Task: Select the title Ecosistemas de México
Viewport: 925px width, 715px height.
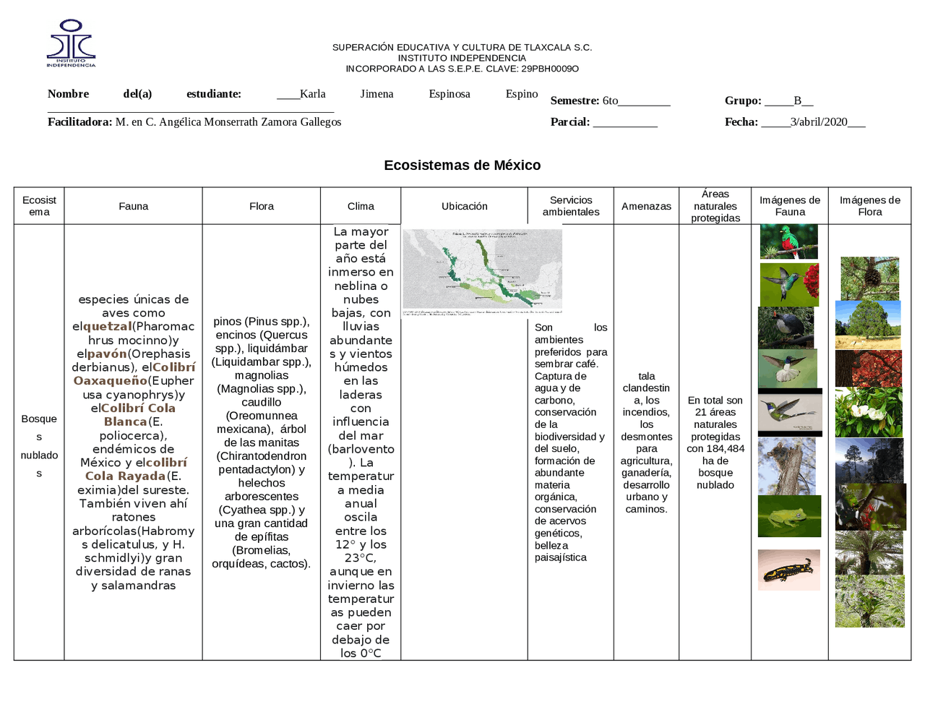Action: 462,165
